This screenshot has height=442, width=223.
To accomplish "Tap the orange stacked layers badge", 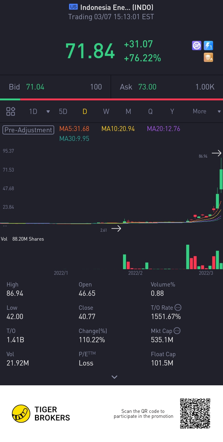I will [208, 57].
